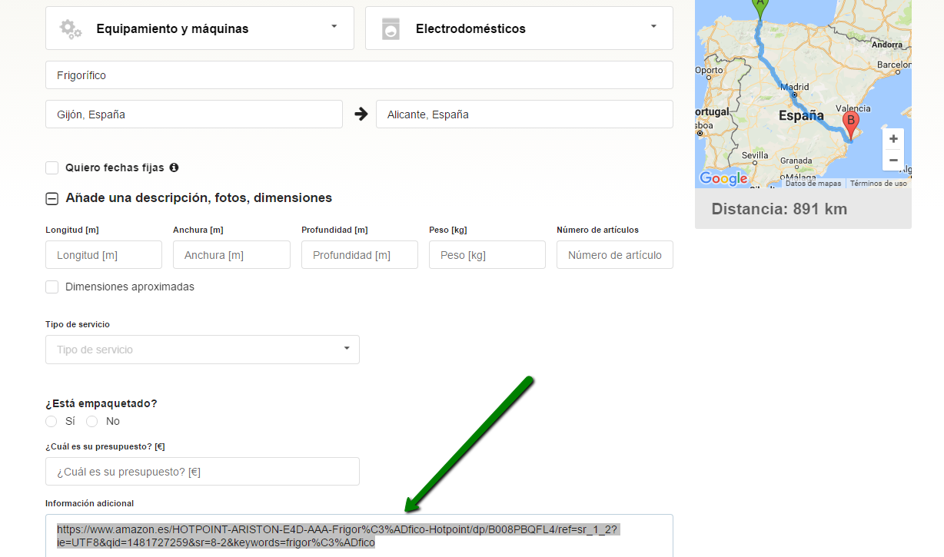Click the info icon next to Quiero fechas fijas

(x=174, y=167)
